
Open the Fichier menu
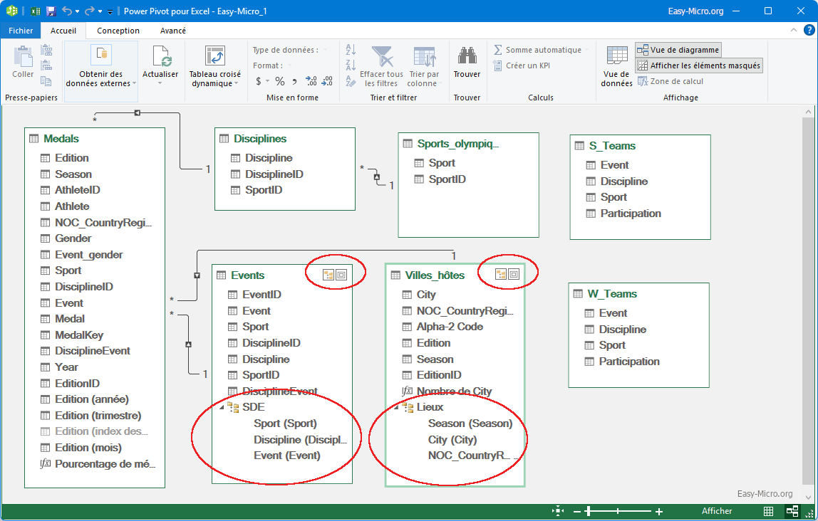(x=21, y=31)
